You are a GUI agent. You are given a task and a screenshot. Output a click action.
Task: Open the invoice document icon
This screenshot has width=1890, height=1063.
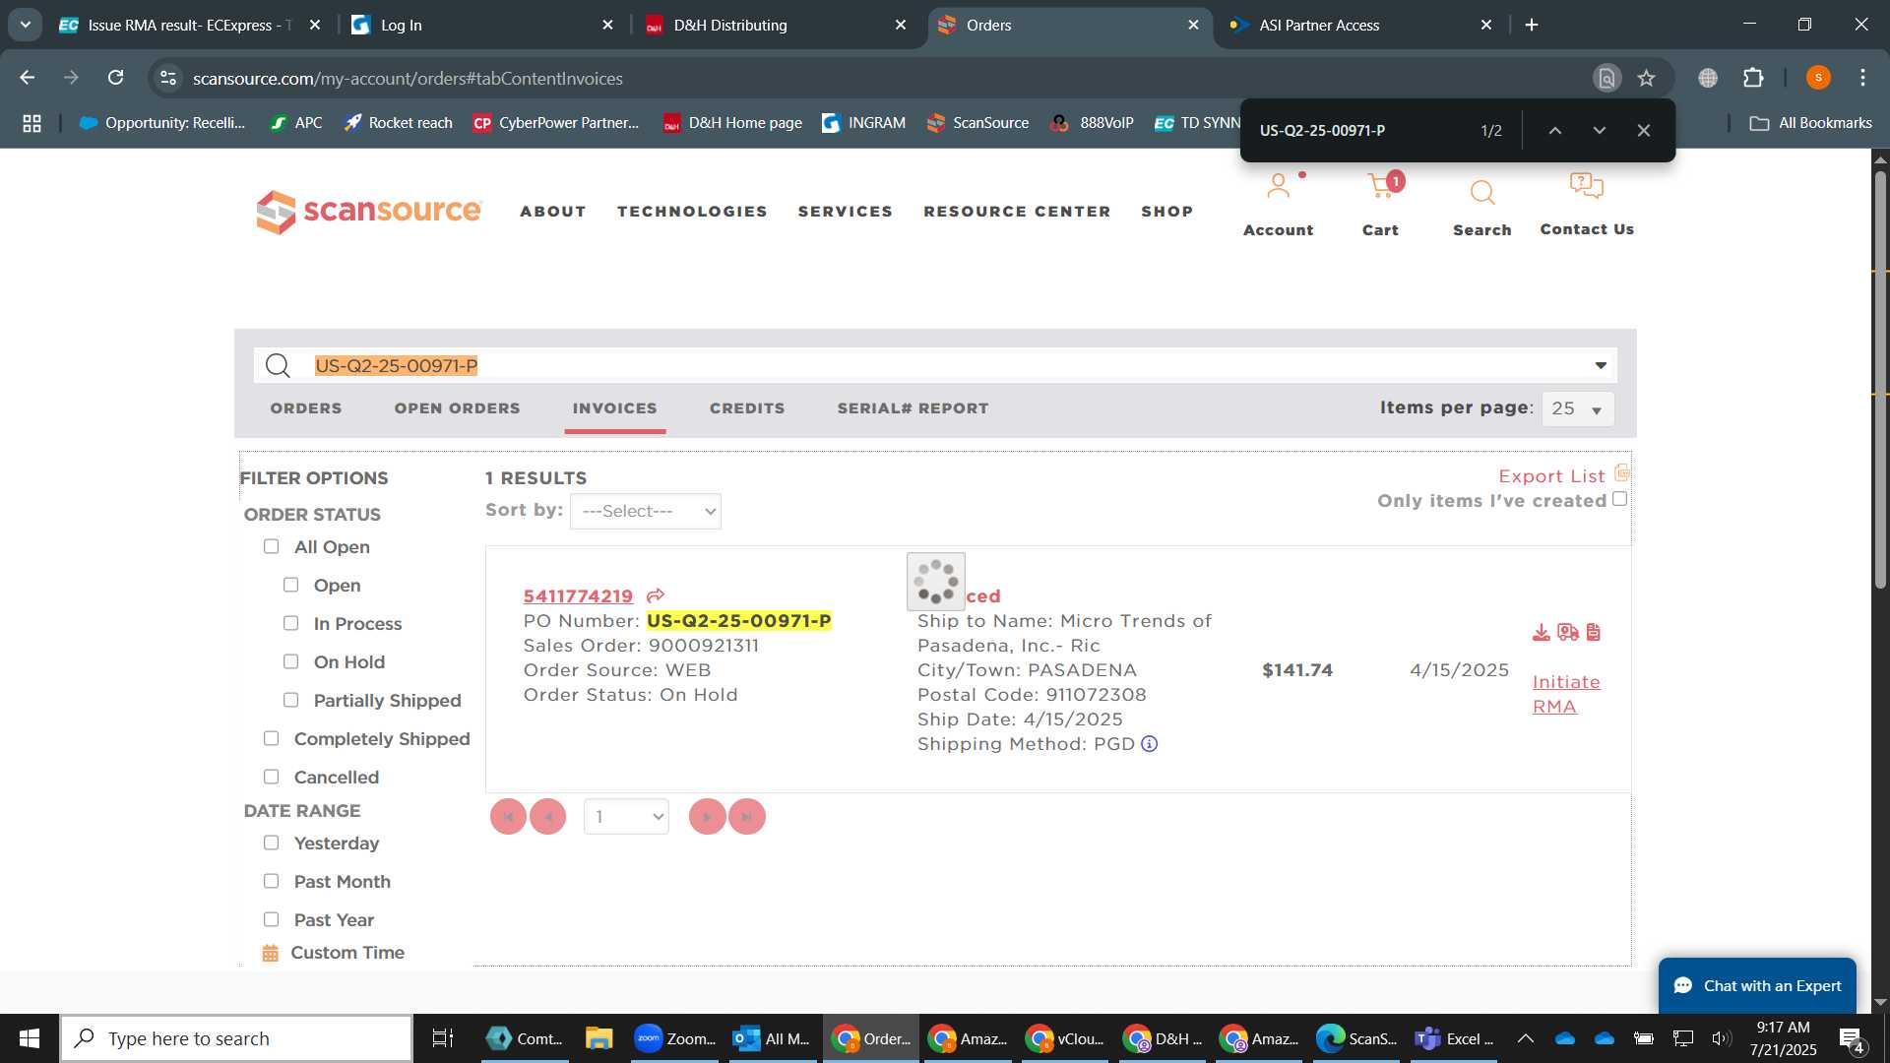pos(1594,632)
